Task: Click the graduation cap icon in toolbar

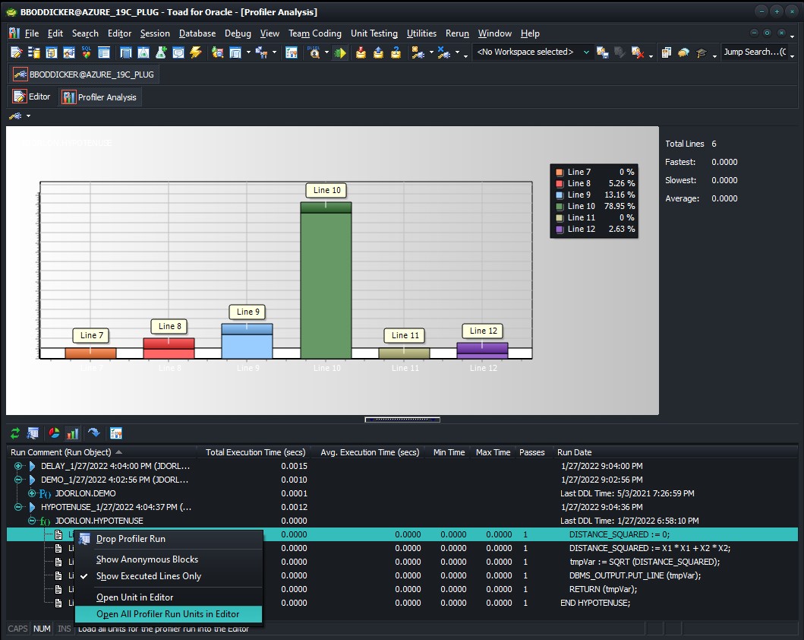Action: pyautogui.click(x=701, y=52)
